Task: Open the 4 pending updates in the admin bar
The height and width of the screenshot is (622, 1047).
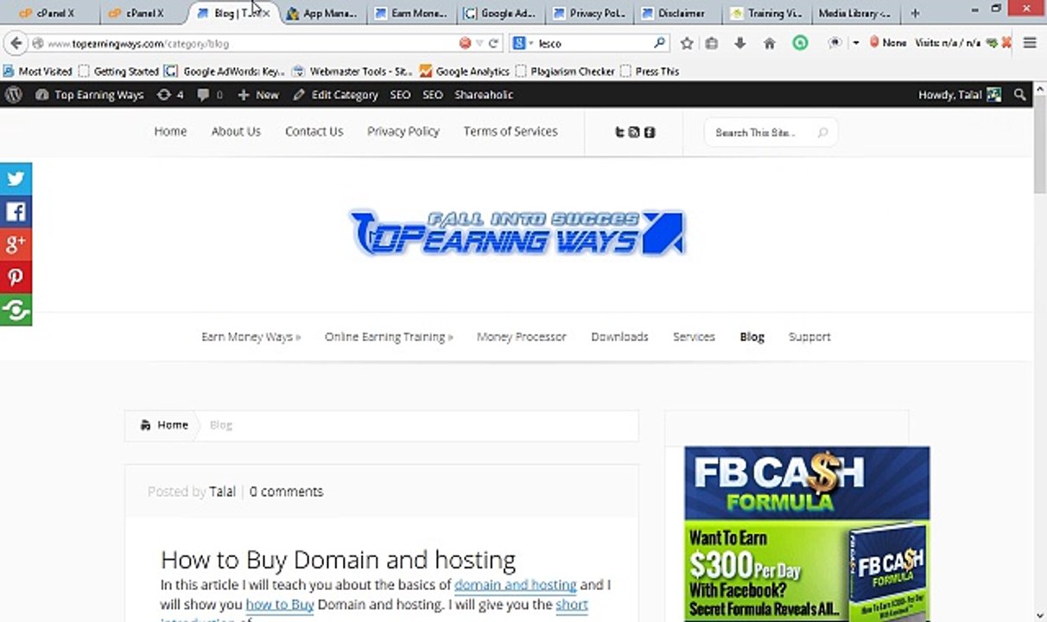Action: [169, 95]
